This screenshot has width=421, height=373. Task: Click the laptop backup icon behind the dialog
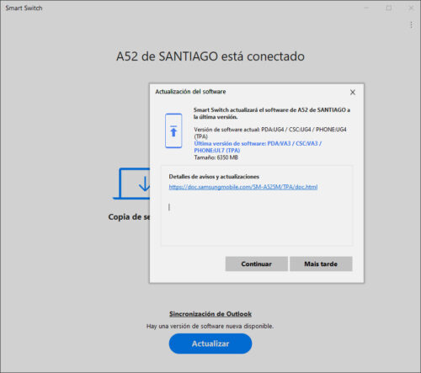click(132, 184)
